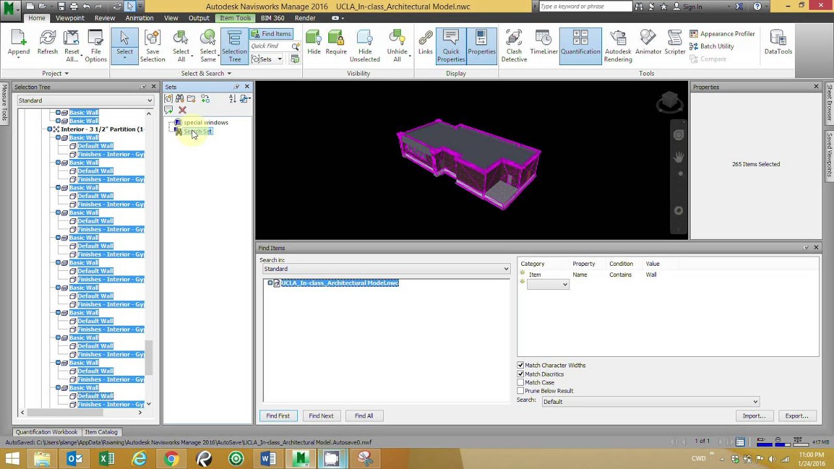Collapse Interior 3 1/2" Partition tree node
This screenshot has width=834, height=469.
click(50, 130)
